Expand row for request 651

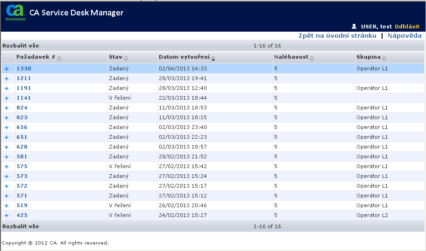click(x=7, y=137)
